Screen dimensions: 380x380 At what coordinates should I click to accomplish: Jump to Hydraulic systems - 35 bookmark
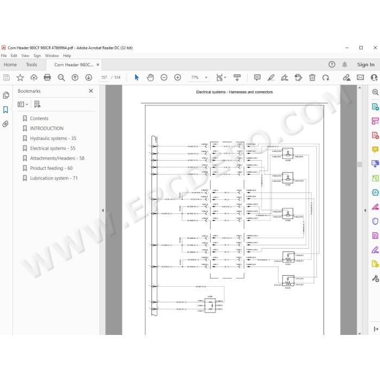tap(53, 138)
